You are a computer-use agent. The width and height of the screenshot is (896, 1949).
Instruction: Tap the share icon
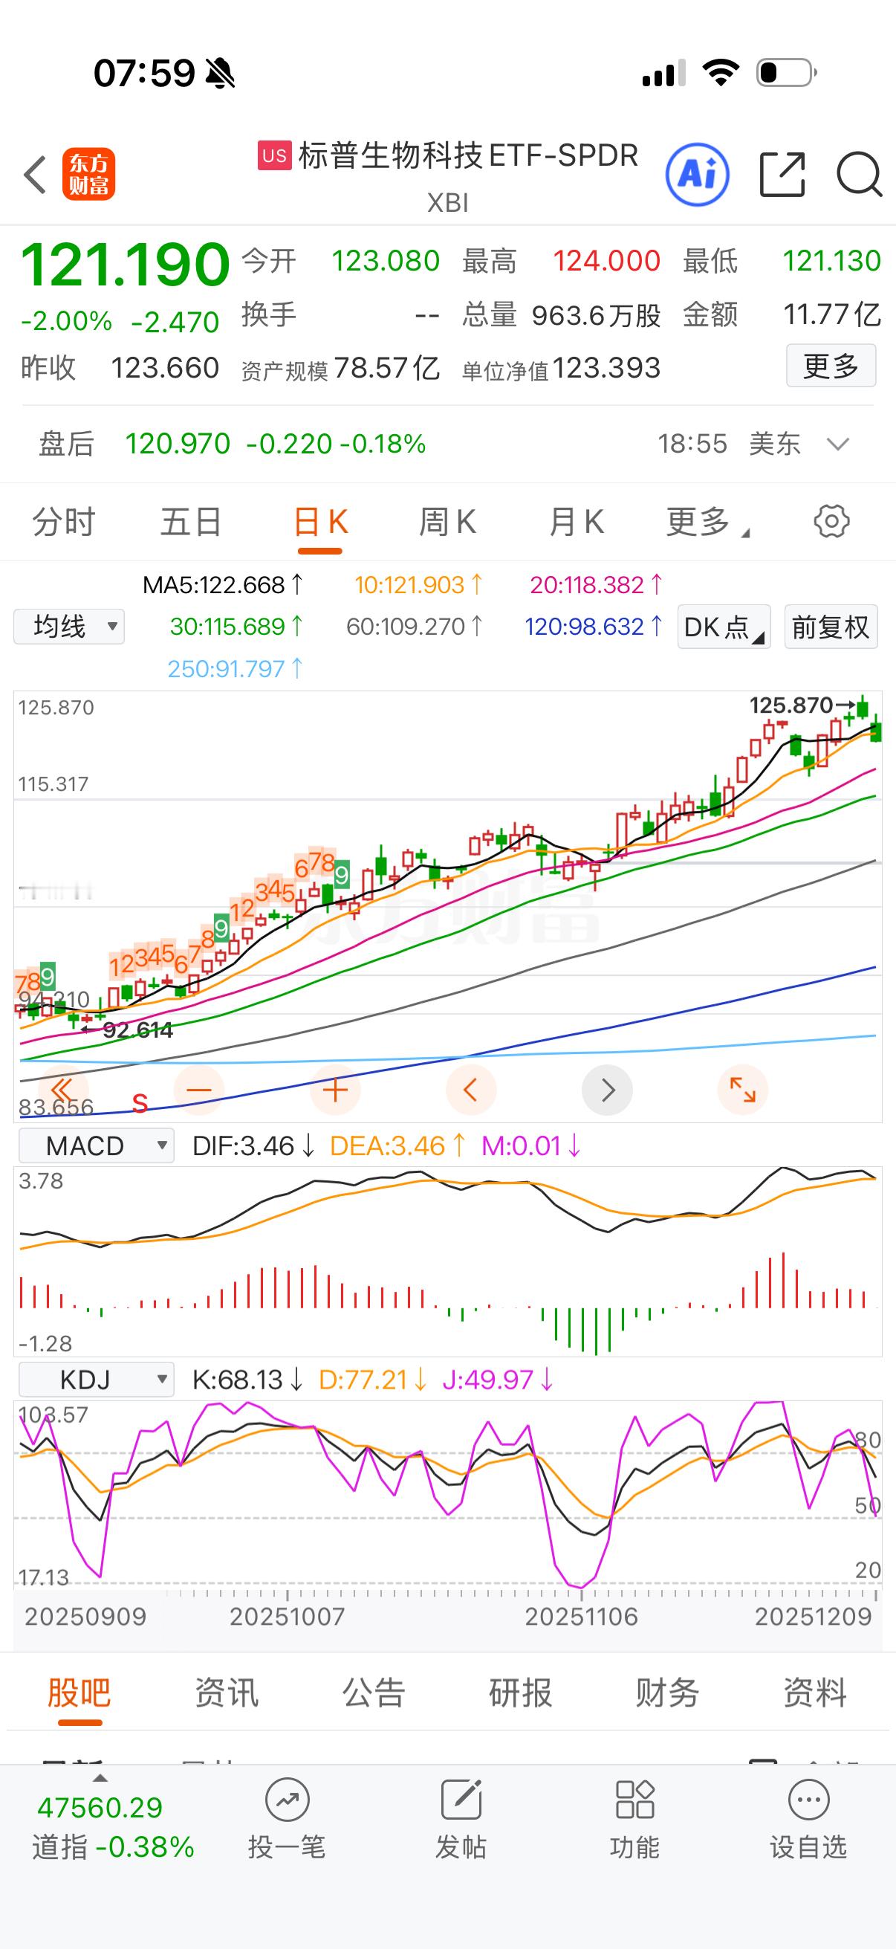pyautogui.click(x=782, y=175)
